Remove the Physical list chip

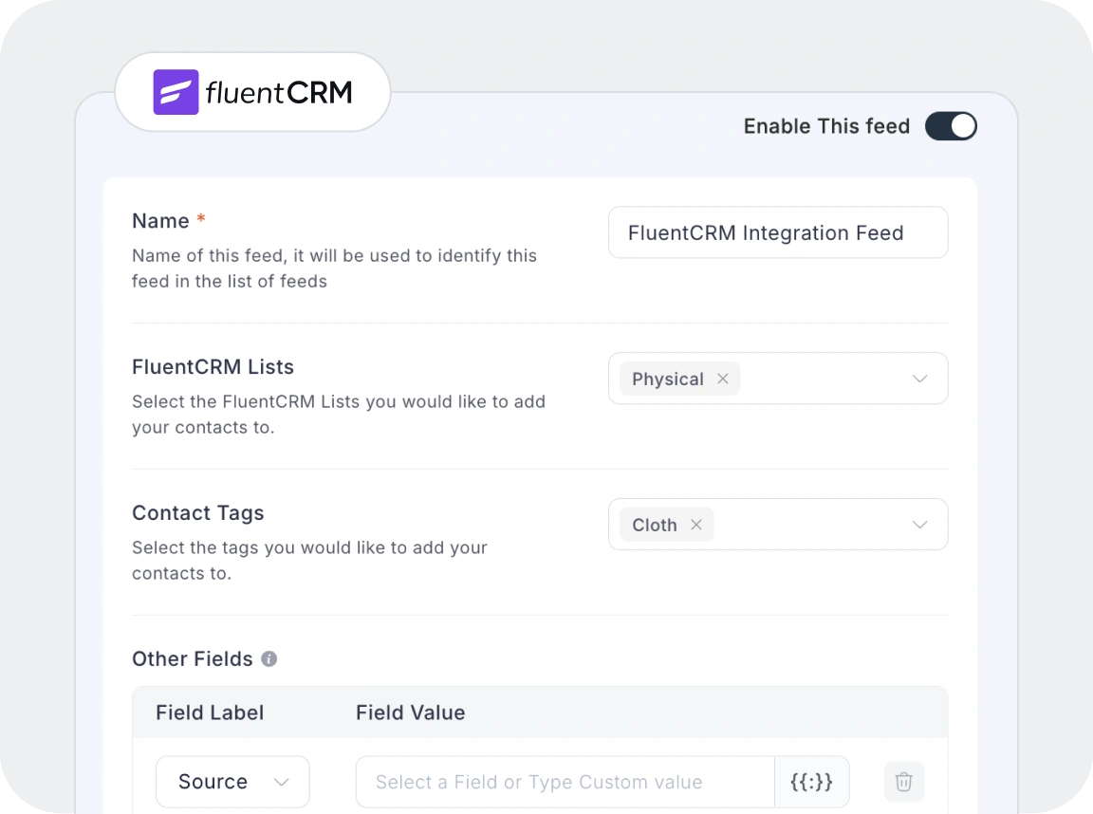pyautogui.click(x=723, y=379)
